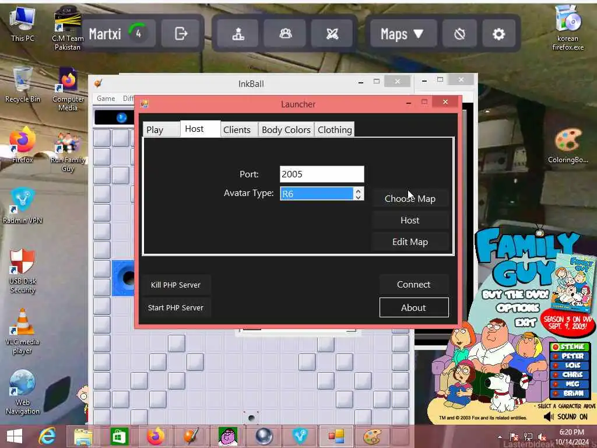Viewport: 597px width, 448px height.
Task: Click the Edit Map button
Action: (x=410, y=242)
